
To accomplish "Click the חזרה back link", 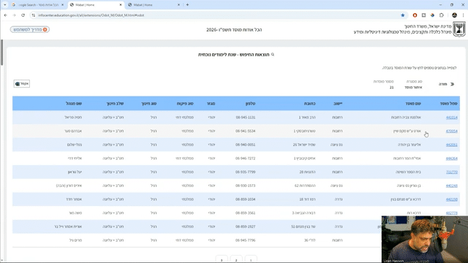I will (x=443, y=85).
